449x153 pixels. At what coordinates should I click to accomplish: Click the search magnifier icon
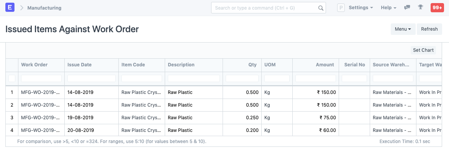coord(321,8)
